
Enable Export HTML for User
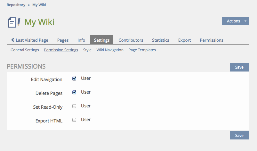coord(74,120)
